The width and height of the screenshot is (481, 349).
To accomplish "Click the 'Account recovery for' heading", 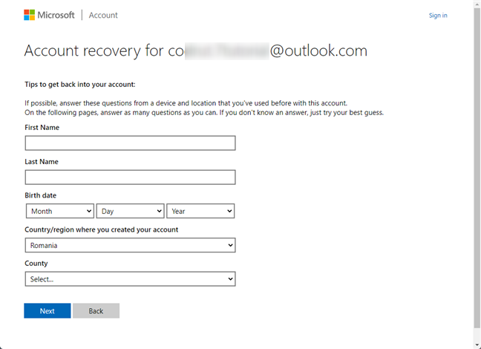I will (x=196, y=50).
